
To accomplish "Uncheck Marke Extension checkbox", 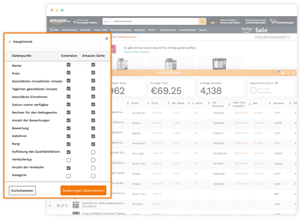I will [x=68, y=65].
